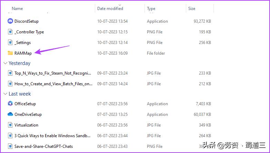Screen dimensions: 270x153
Task: Click date 07-07-2023 13:25 of OneDriveSetup
Action: click(112, 114)
